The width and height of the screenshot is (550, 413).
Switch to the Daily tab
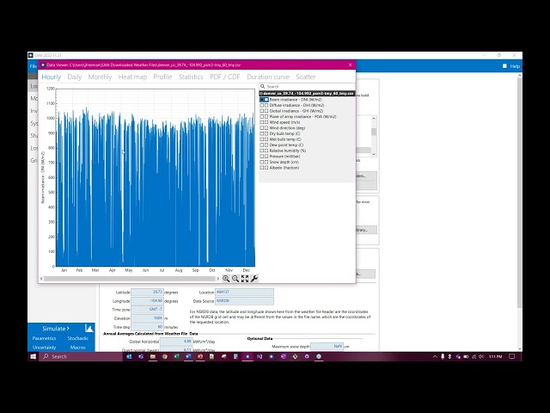75,77
